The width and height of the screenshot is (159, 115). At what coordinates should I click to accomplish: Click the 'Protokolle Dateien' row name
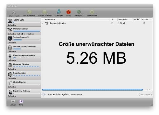tap(58, 23)
